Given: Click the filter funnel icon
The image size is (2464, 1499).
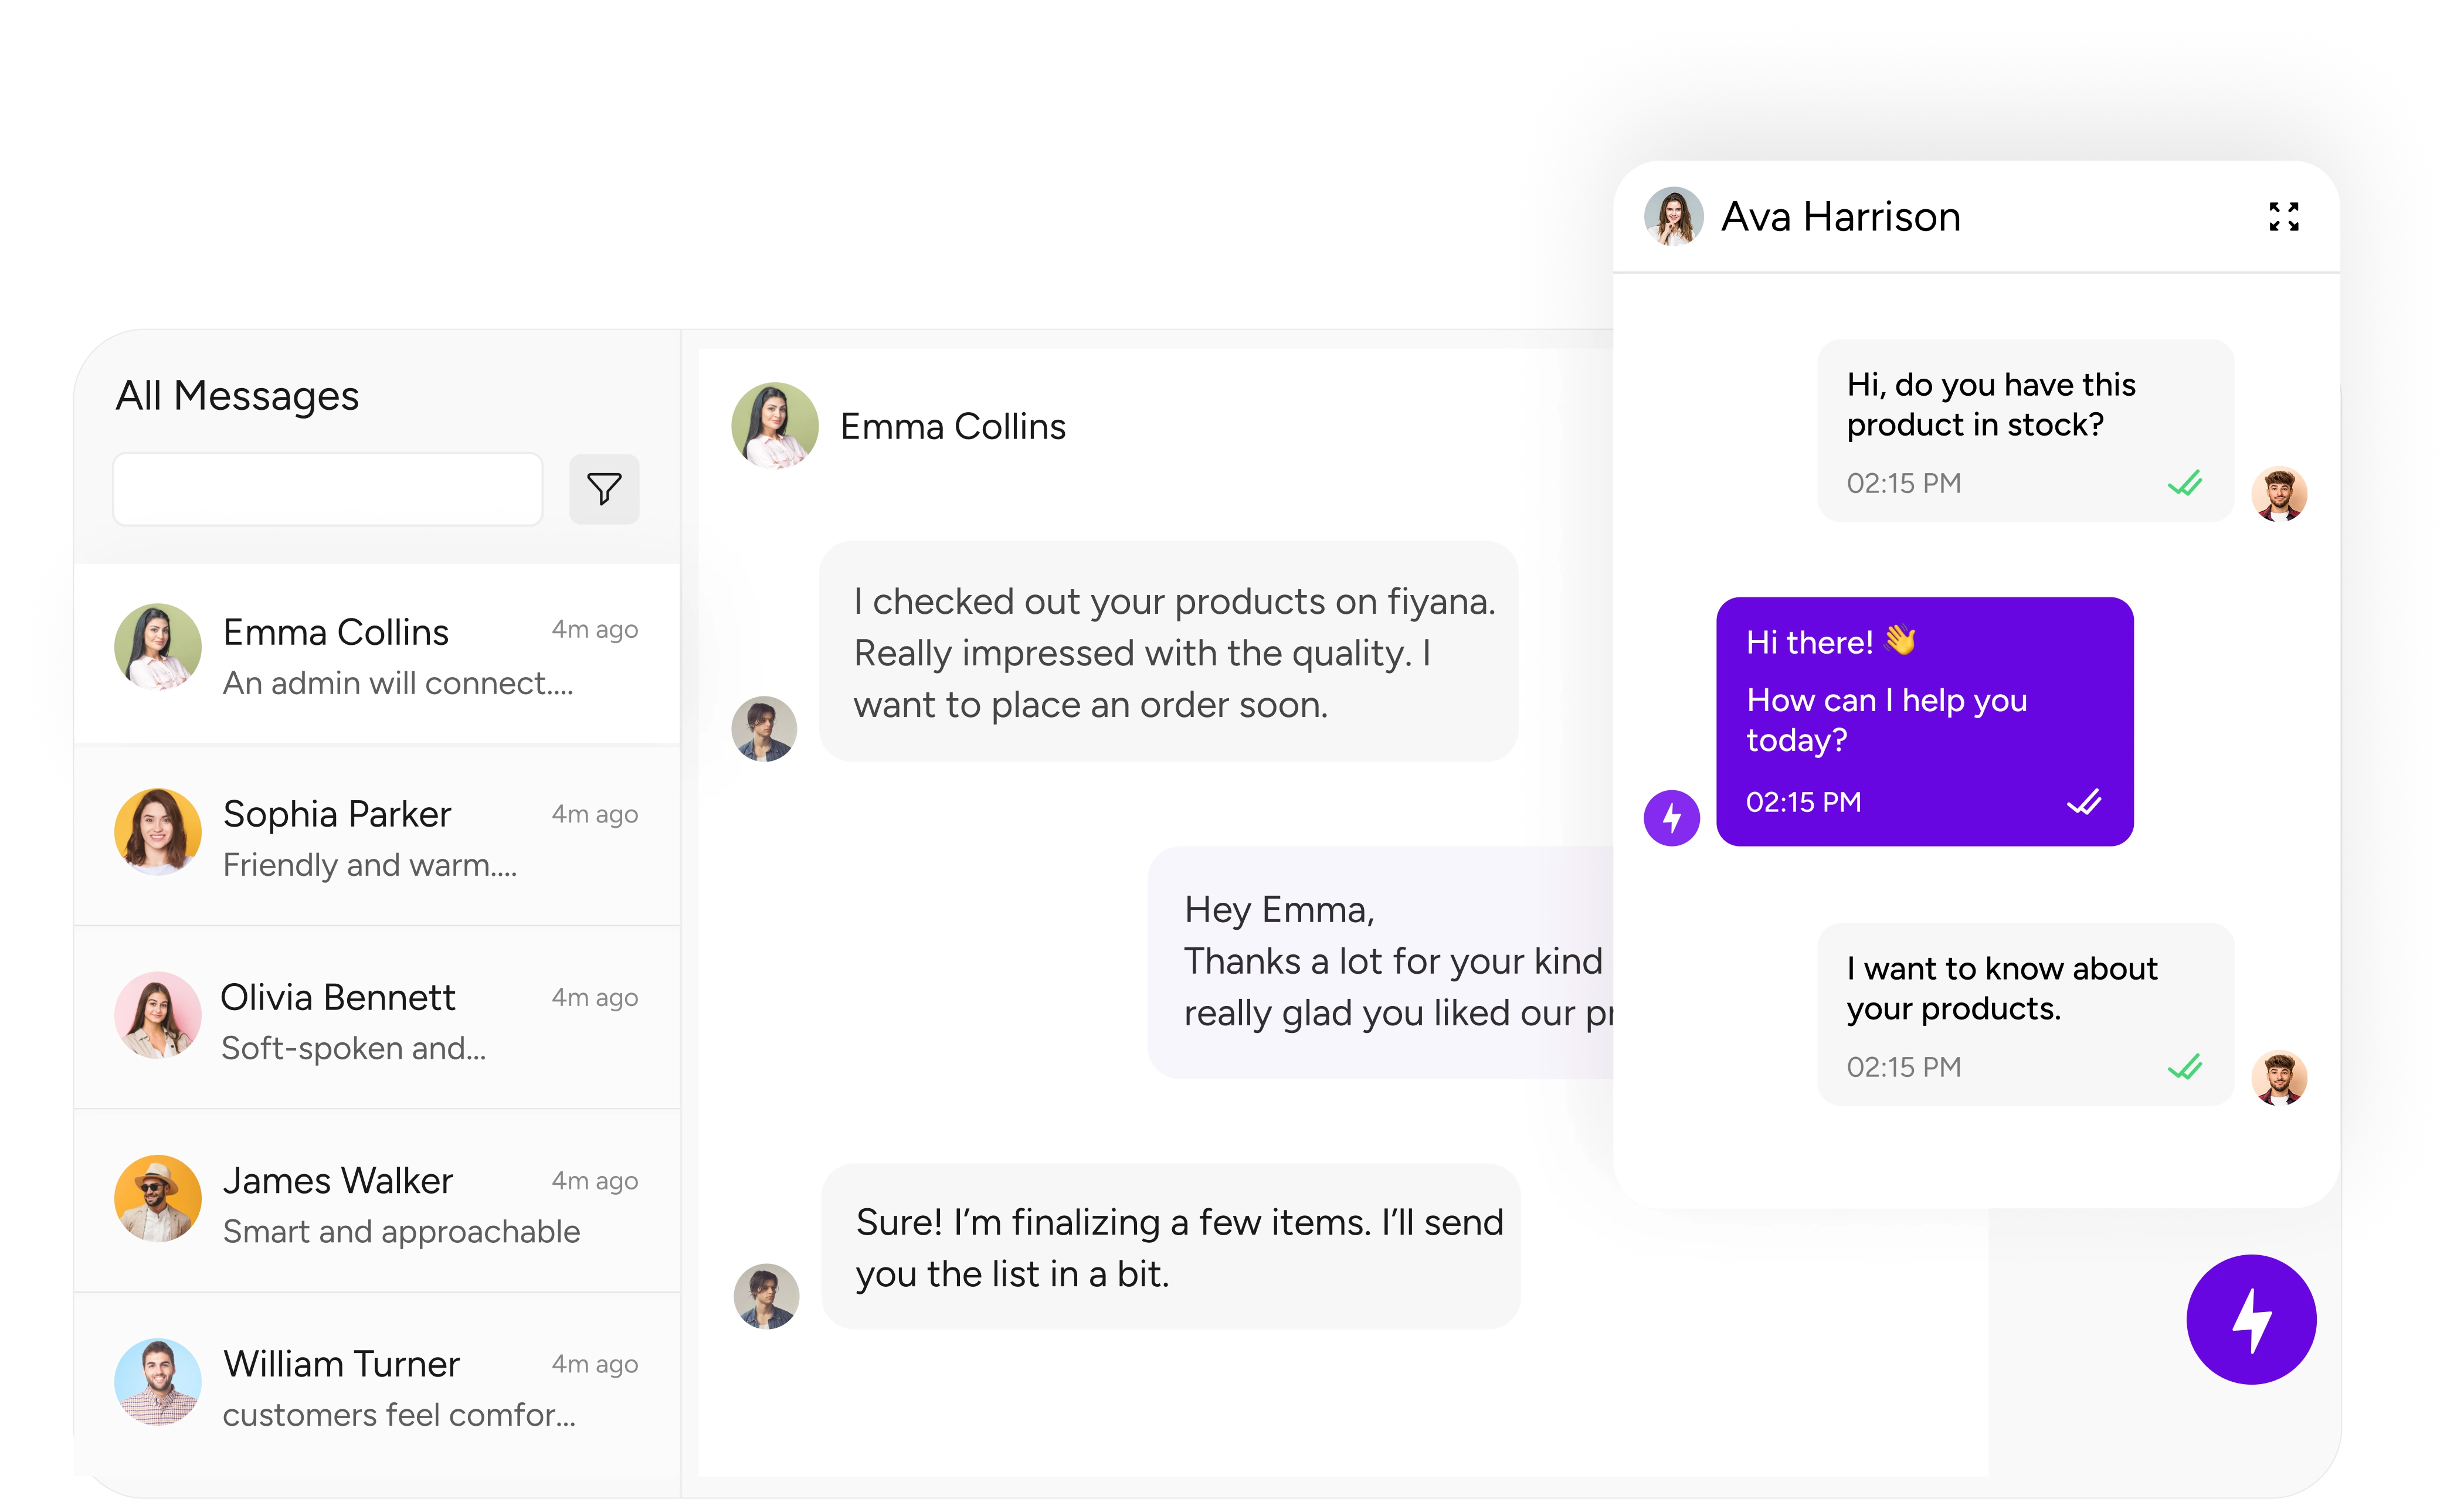Looking at the screenshot, I should pyautogui.click(x=604, y=489).
